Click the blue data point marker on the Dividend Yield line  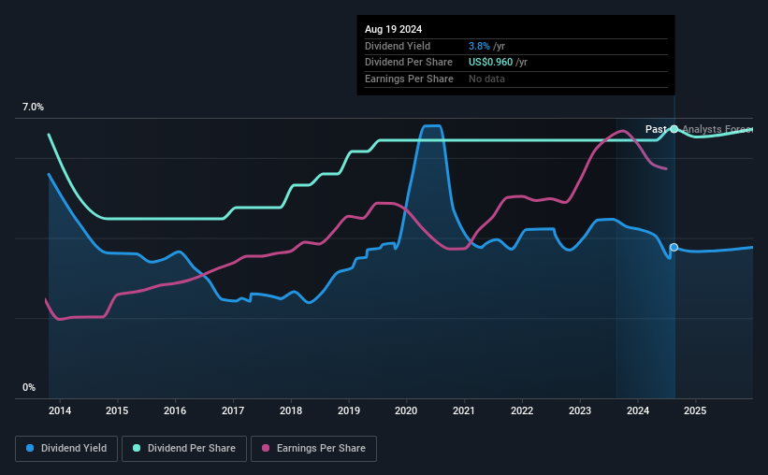click(674, 248)
